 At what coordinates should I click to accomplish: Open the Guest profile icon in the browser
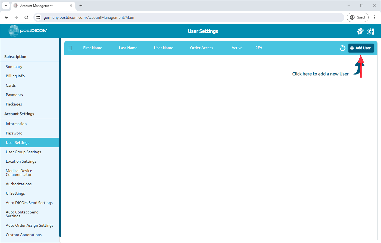click(358, 17)
